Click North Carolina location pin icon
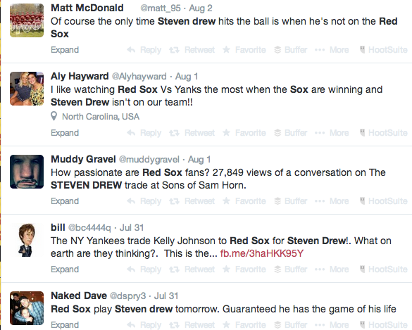This screenshot has height=330, width=412. tap(54, 116)
